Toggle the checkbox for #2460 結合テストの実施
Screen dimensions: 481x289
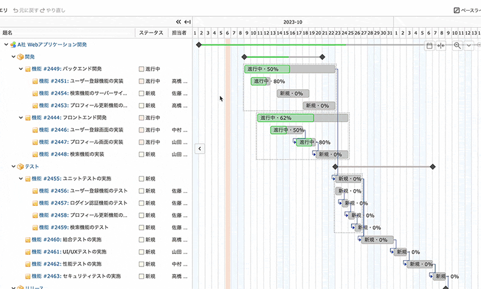click(x=141, y=240)
